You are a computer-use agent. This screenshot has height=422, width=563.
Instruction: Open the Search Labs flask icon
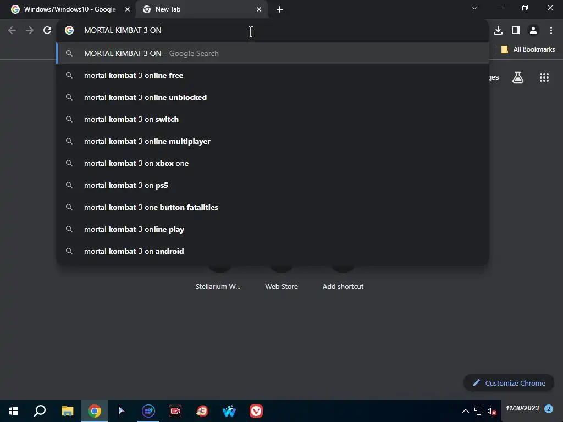click(518, 77)
